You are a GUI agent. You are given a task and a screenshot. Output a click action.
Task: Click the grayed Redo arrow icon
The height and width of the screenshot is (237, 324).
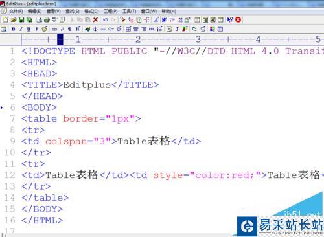point(113,20)
